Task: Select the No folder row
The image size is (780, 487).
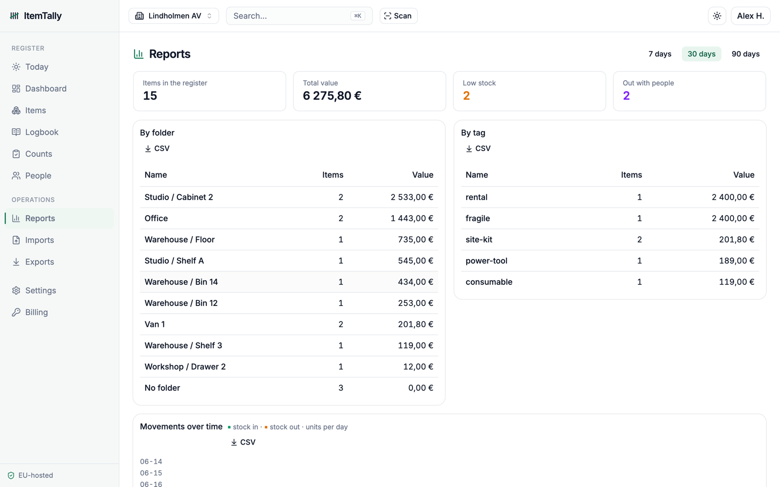Action: [x=289, y=388]
